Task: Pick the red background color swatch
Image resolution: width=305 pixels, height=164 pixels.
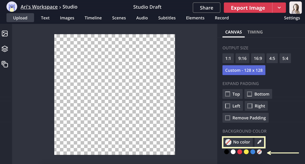Action: point(240,152)
